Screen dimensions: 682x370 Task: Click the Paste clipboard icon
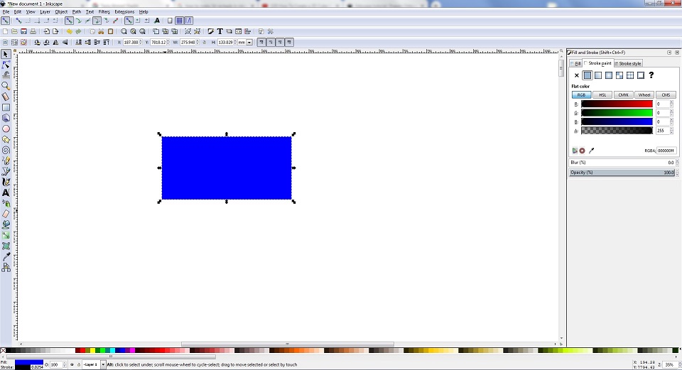[111, 31]
